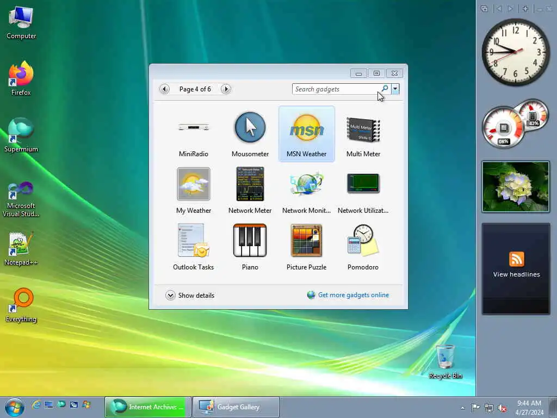Select the Network Utilization gadget
557x418 pixels.
[363, 183]
